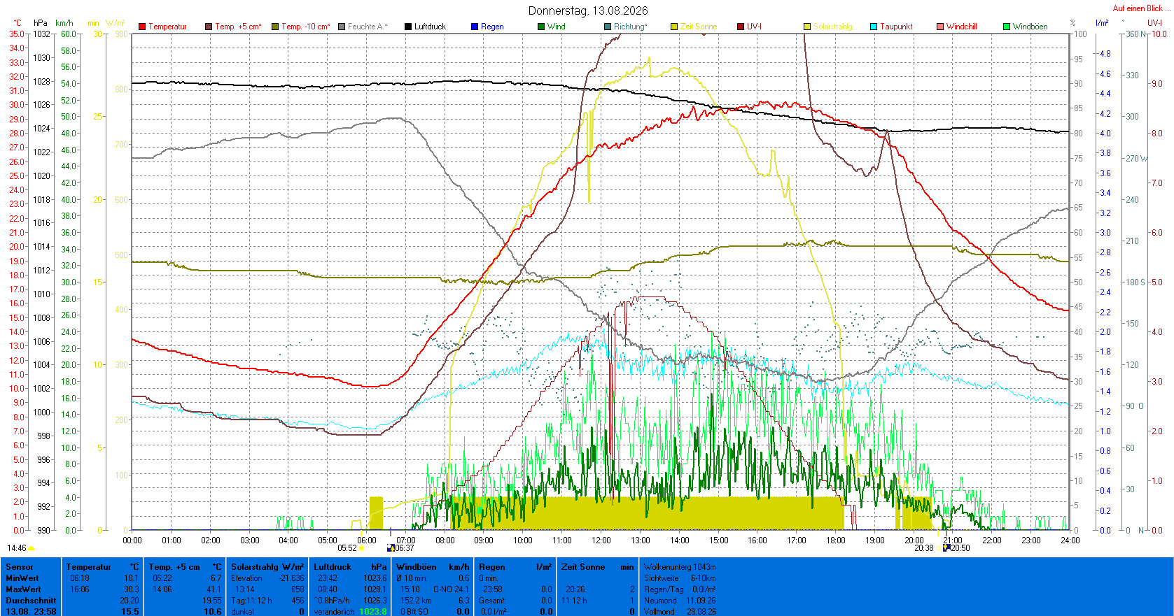Viewport: 1174px width, 616px height.
Task: Click the 'Regen' legend label
Action: pos(492,27)
